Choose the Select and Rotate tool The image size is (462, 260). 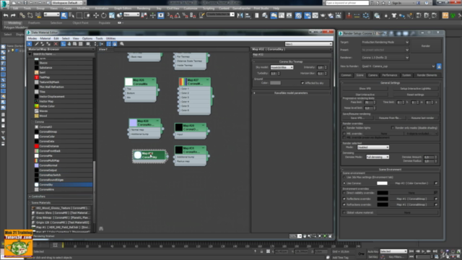[x=104, y=15]
